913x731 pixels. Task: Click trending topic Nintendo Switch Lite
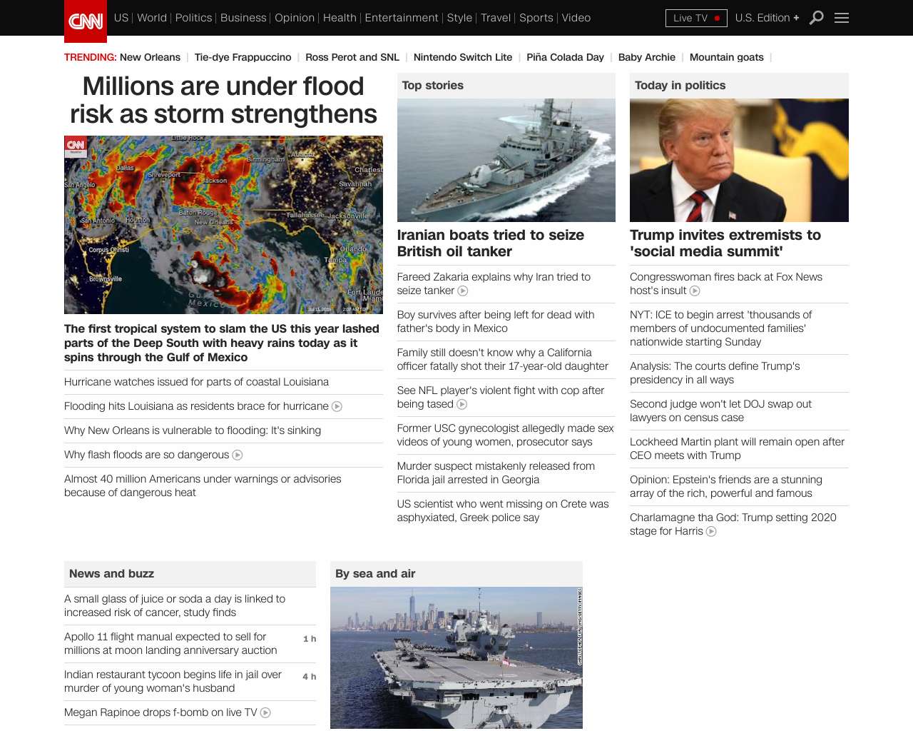coord(463,57)
